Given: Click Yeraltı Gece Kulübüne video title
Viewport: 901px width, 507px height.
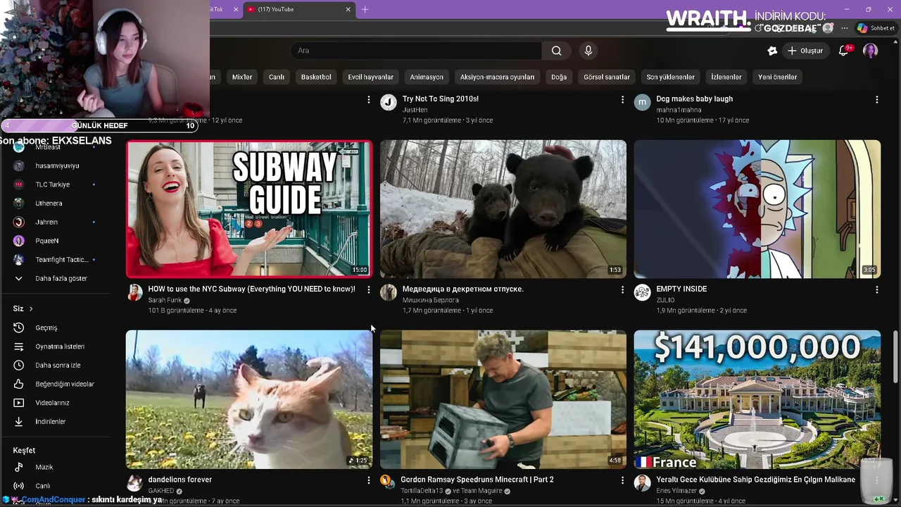Looking at the screenshot, I should (x=755, y=480).
